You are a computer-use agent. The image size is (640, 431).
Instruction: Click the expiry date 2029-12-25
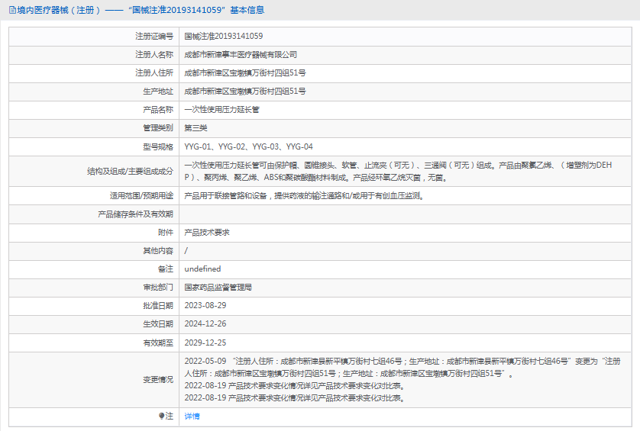(205, 343)
